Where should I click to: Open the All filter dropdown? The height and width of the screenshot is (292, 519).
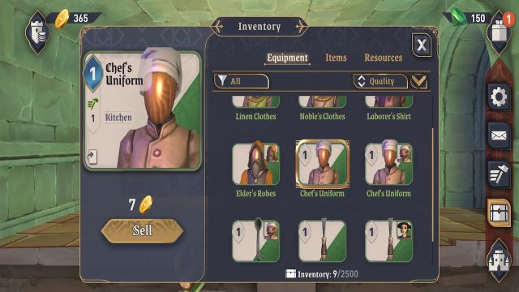[x=242, y=81]
